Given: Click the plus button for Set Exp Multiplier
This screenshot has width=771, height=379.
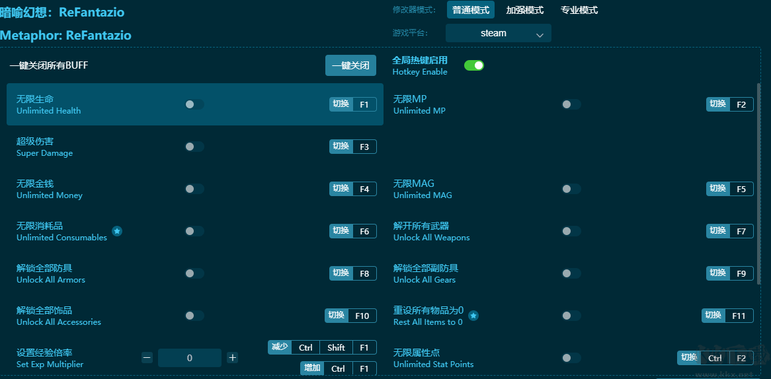Looking at the screenshot, I should pos(233,358).
